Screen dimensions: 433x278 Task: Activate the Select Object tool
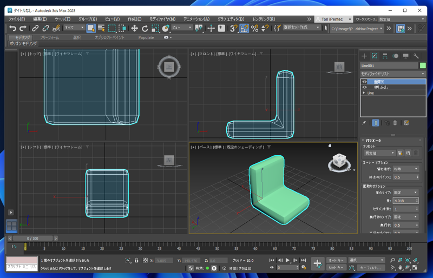(91, 28)
